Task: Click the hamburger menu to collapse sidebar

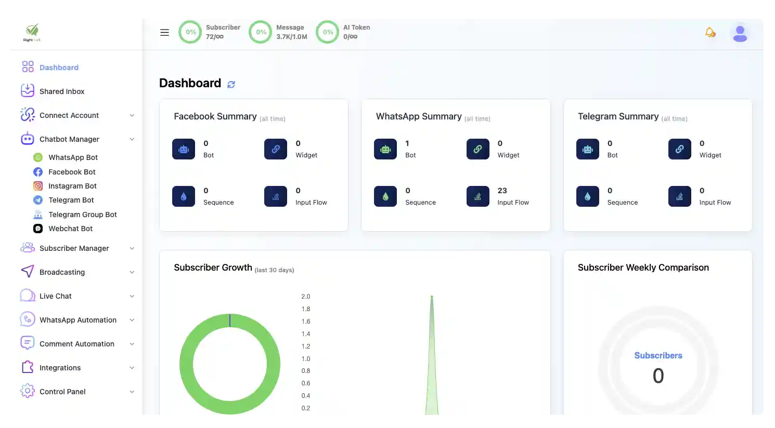Action: 164,32
